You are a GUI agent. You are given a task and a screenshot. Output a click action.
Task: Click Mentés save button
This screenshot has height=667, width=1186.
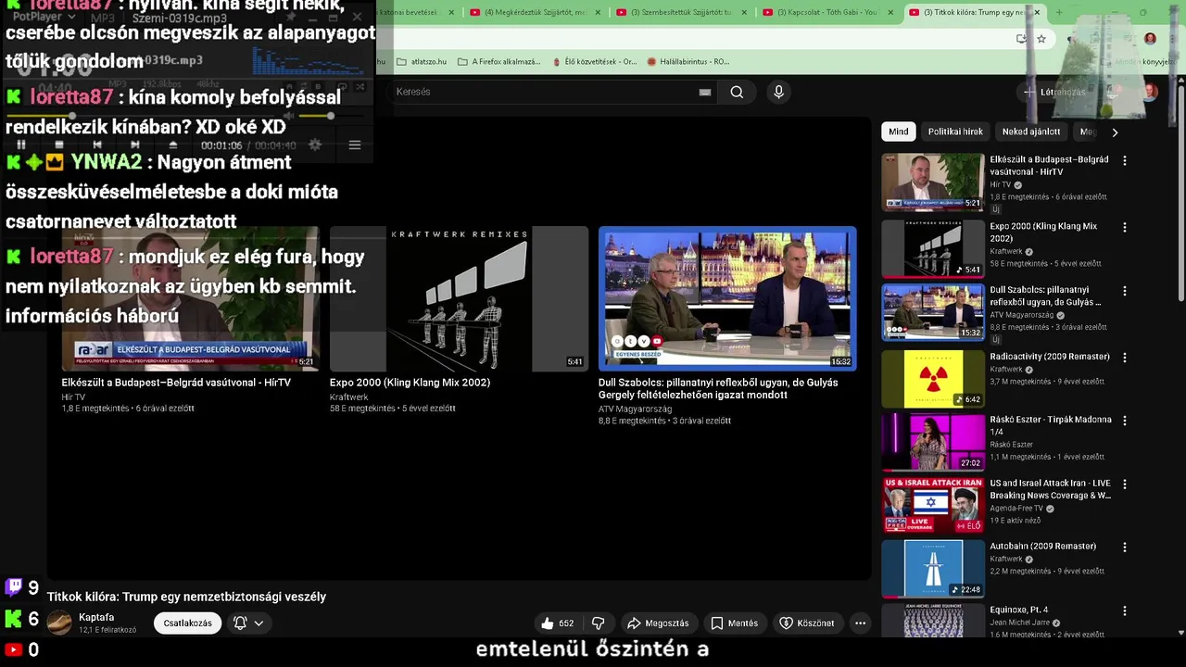point(734,623)
